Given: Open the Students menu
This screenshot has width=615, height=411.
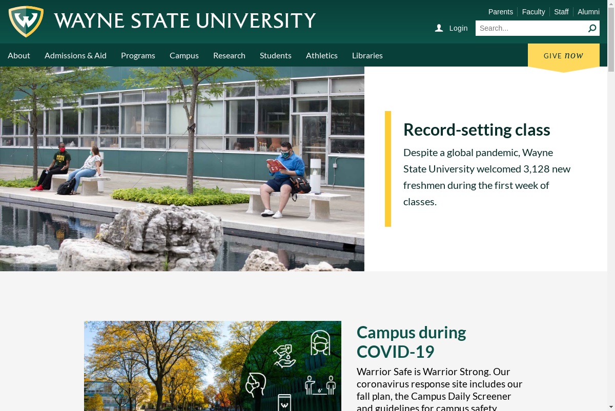Looking at the screenshot, I should tap(276, 55).
